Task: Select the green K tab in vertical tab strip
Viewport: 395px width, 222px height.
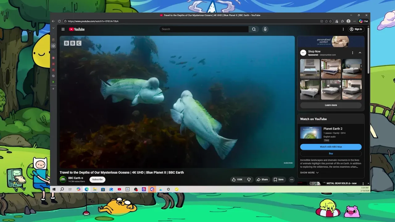Action: click(x=53, y=82)
